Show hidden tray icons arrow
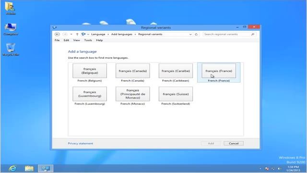This screenshot has height=173, width=307. (x=260, y=169)
